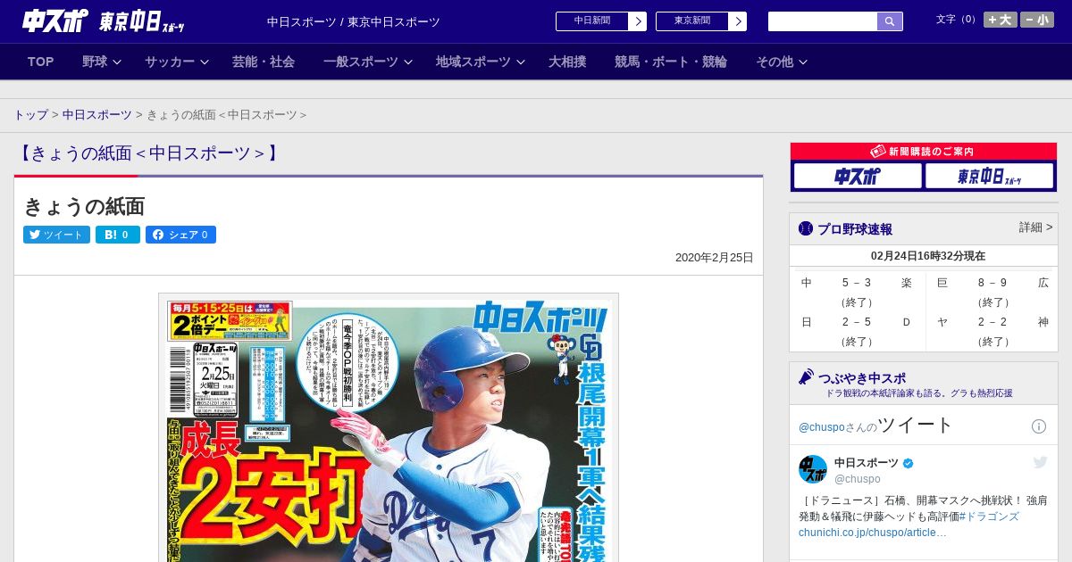Screen dimensions: 1072x562
Task: Open 詳細 link in プロ野球速報
Action: 1035,227
